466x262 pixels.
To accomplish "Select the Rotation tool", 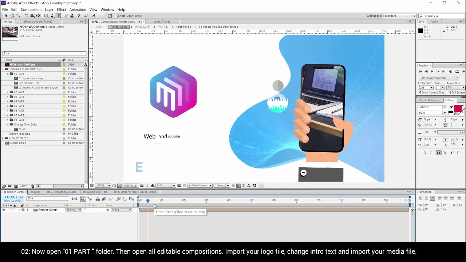I will [26, 16].
